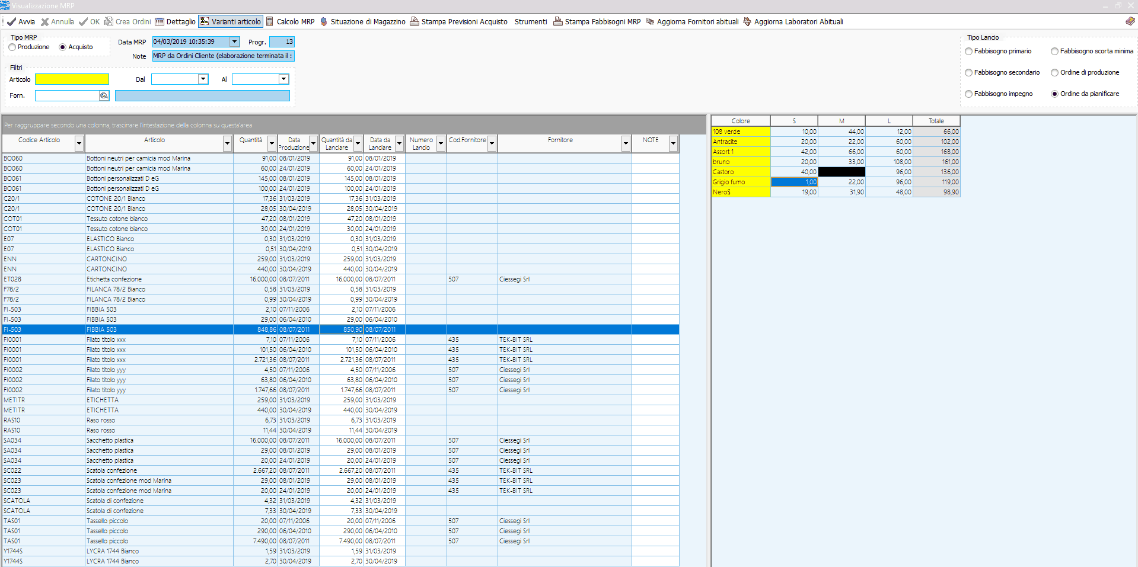This screenshot has width=1138, height=567.
Task: Select the yellow 'Antracite' colour cell
Action: pyautogui.click(x=741, y=142)
